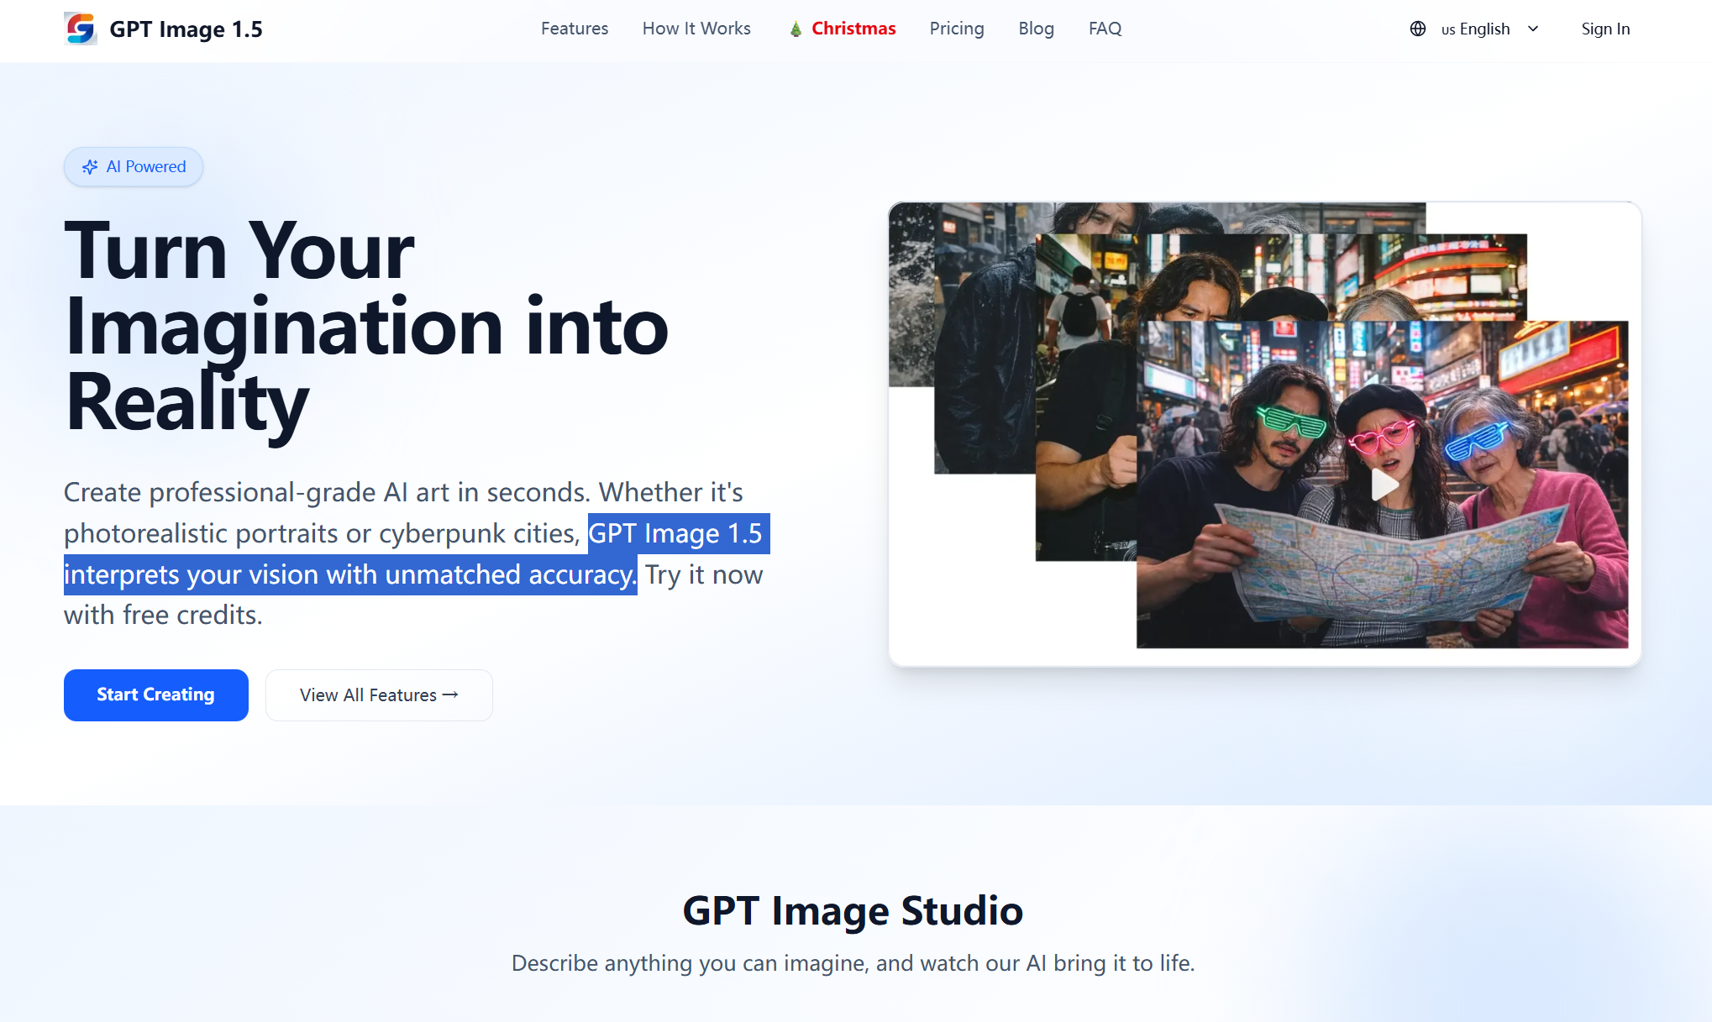Click the sparkle icon in AI Powered badge
Screen dimensions: 1712x1022
click(90, 166)
